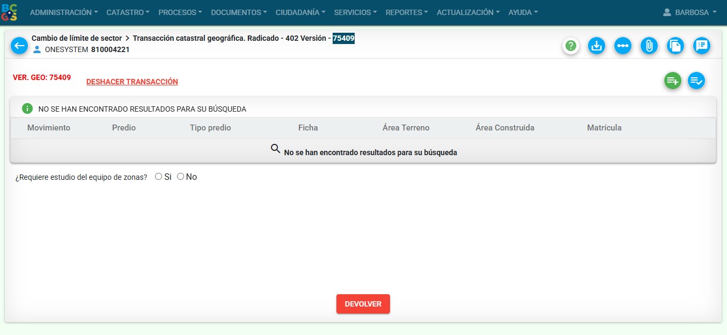Open the copy documents icon
727x335 pixels.
[675, 46]
